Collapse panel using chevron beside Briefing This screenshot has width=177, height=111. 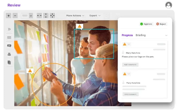click(x=166, y=35)
